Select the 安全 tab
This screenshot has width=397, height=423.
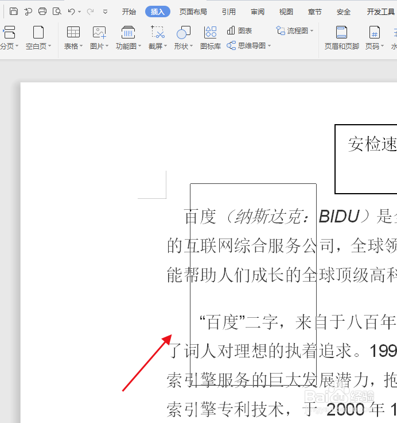(x=344, y=12)
